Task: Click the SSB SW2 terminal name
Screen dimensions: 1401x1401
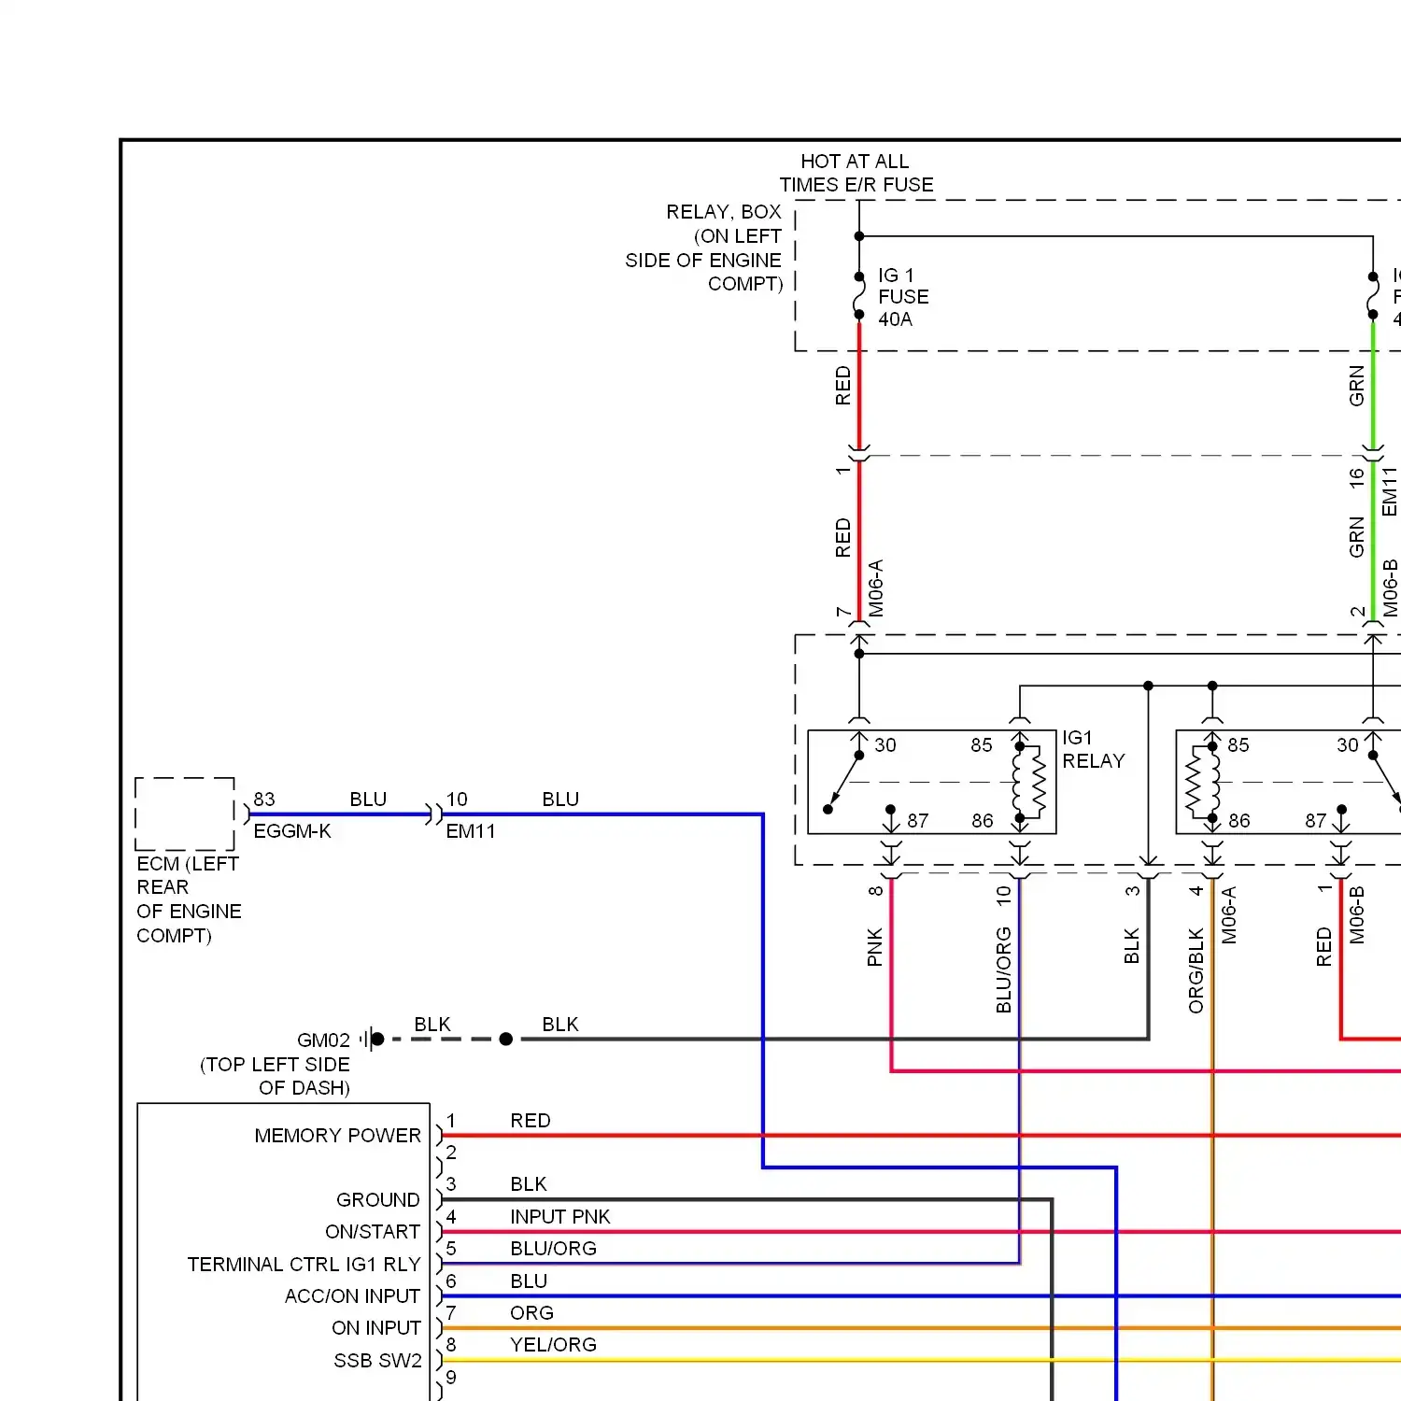Action: tap(377, 1361)
